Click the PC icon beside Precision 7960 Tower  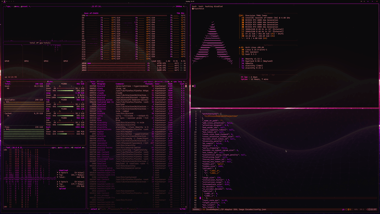point(241,15)
